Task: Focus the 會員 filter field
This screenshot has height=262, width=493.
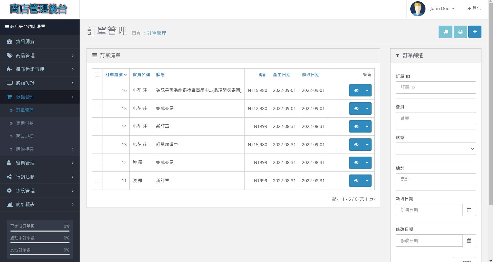Action: (436, 118)
